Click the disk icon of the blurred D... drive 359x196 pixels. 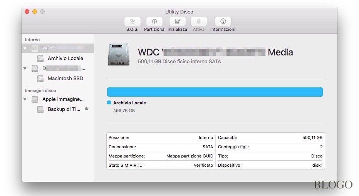pos(35,69)
